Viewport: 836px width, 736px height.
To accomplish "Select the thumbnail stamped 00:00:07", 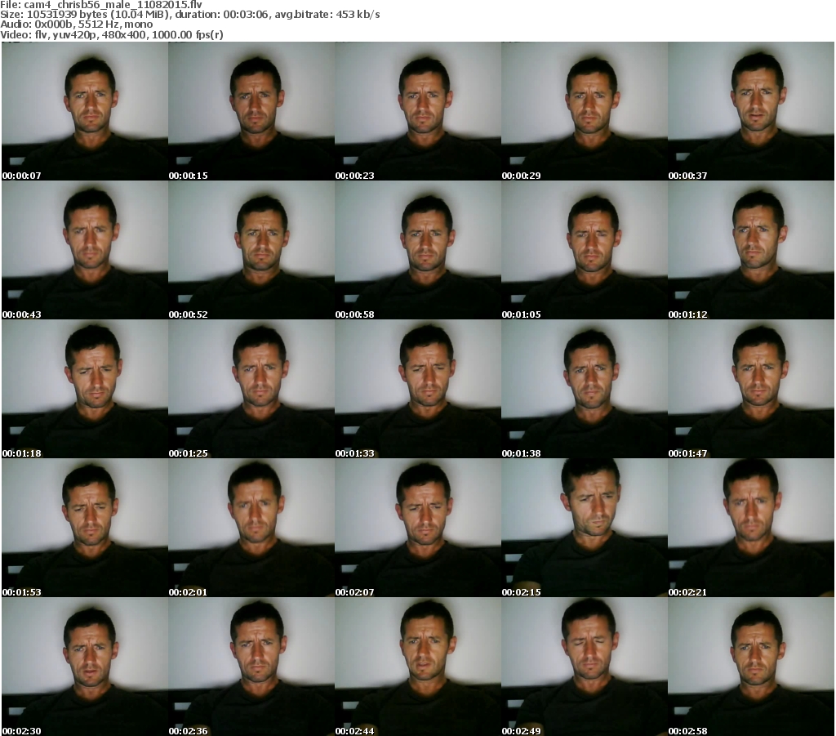I will tap(85, 111).
